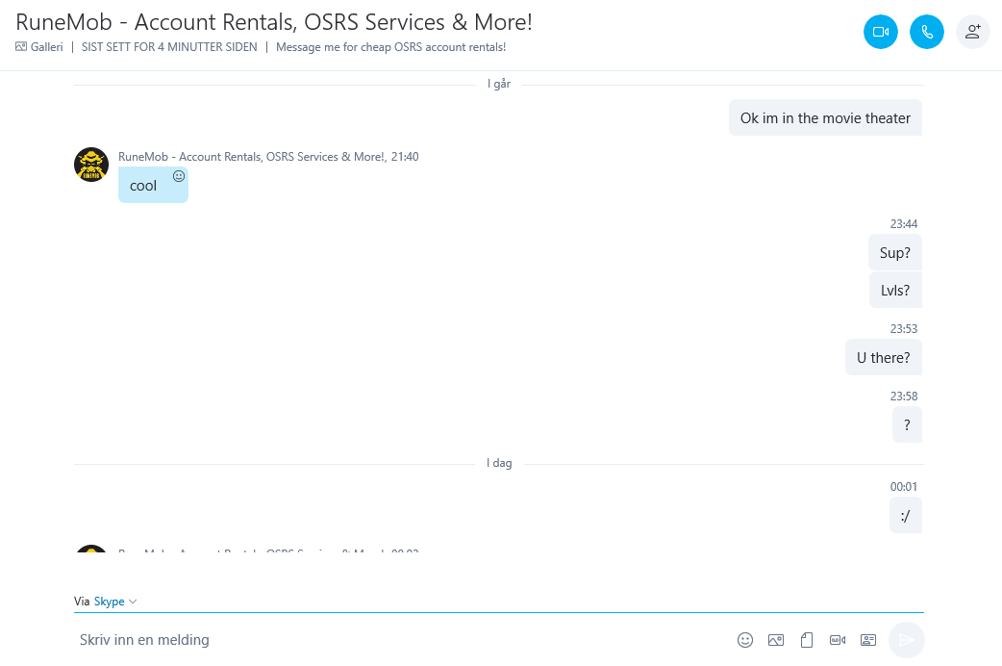Select the '?' message bubble
This screenshot has height=666, width=1002.
click(x=907, y=424)
